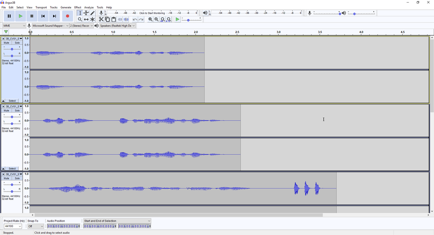Click the horizontal scrollbar below the tracks
The height and width of the screenshot is (235, 434).
[179, 215]
